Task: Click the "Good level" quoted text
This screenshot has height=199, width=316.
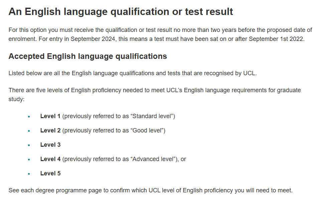Action: pyautogui.click(x=147, y=130)
